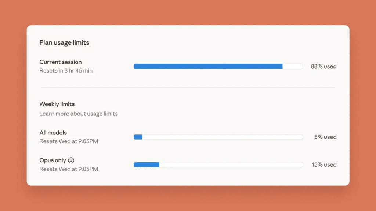Image resolution: width=376 pixels, height=211 pixels.
Task: Click the Plan usage limits heading
Action: point(64,42)
